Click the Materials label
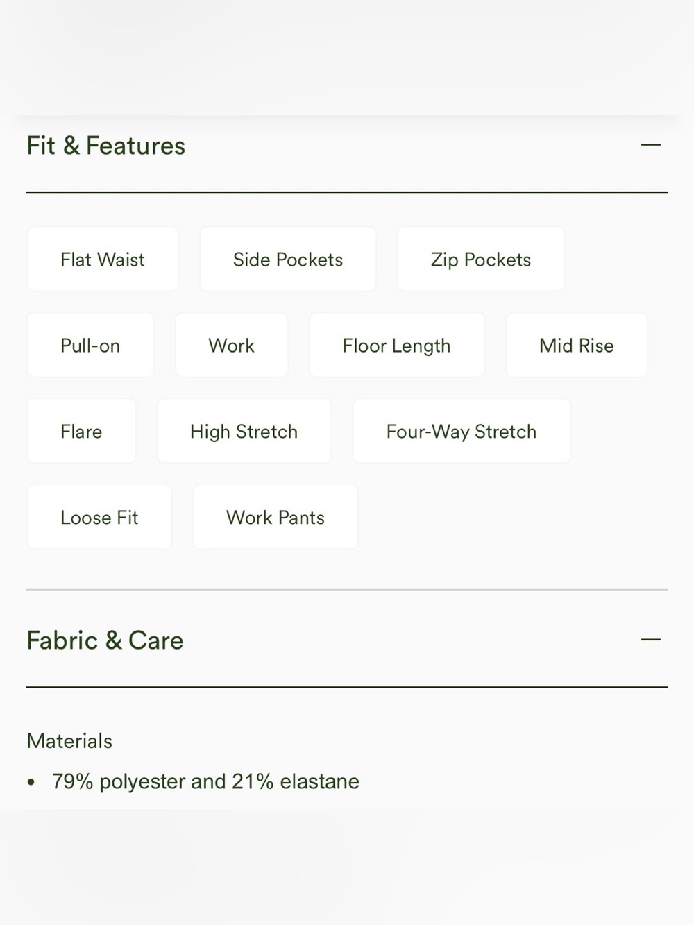Screen dimensions: 694x925 coord(69,741)
